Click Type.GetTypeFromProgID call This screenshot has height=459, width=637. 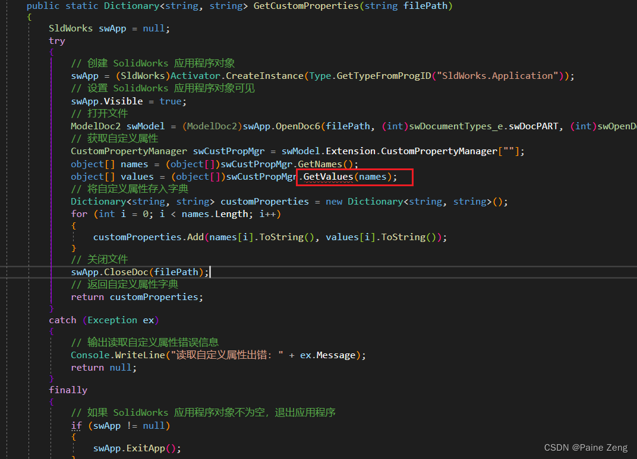click(370, 76)
